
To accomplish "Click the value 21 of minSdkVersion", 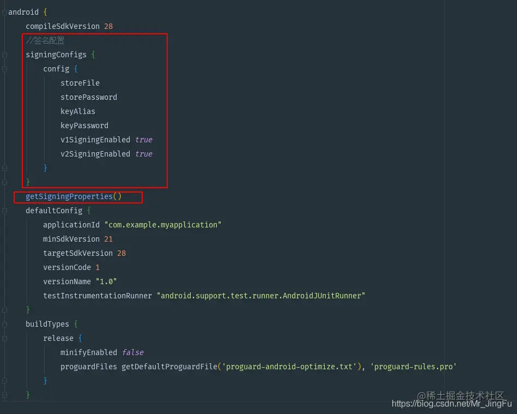I will [x=108, y=239].
